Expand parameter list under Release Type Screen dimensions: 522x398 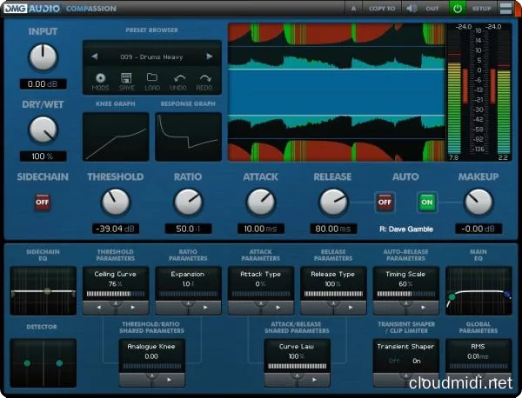click(x=333, y=304)
